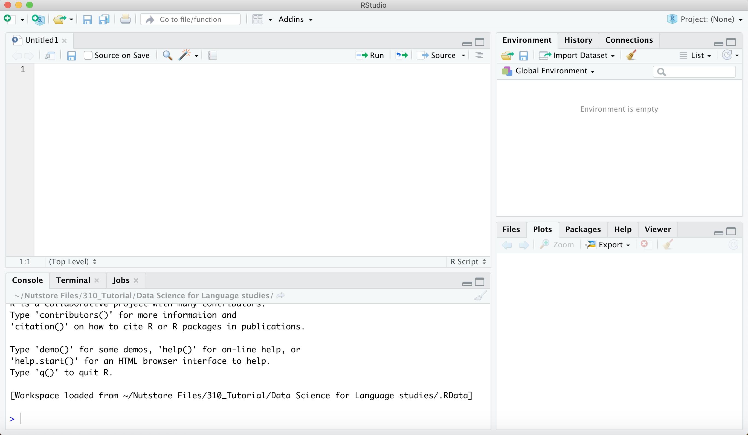Save the Untitled1 script in editor toolbar
Screen dimensions: 748x435
[x=71, y=56]
